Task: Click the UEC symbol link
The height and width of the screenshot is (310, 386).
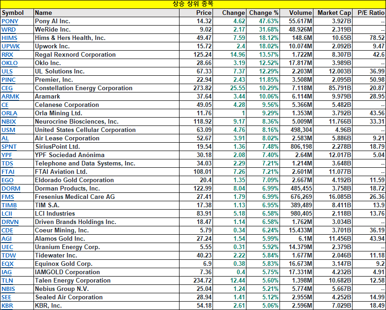Action: tap(7, 247)
